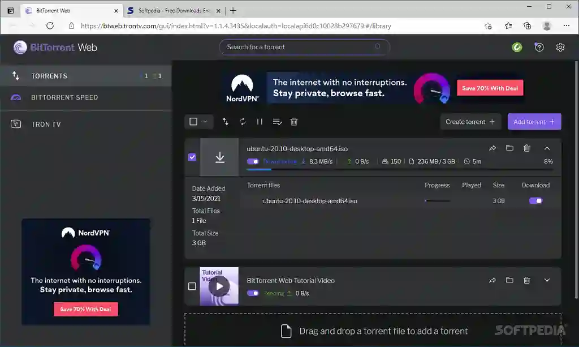Click the ubuntu file progress bar
Screen dimensions: 579x347
click(438, 200)
